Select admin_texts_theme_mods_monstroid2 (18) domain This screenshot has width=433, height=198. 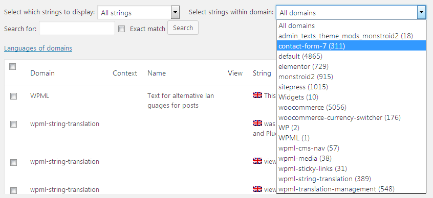[351, 36]
